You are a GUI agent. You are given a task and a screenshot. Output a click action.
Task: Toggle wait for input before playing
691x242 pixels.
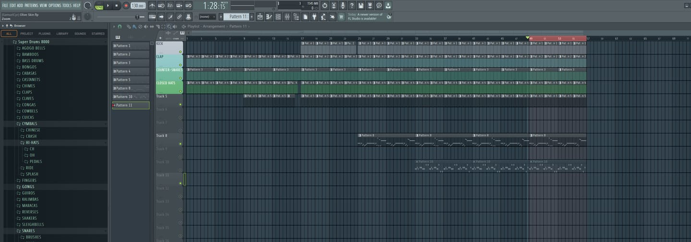click(x=161, y=5)
